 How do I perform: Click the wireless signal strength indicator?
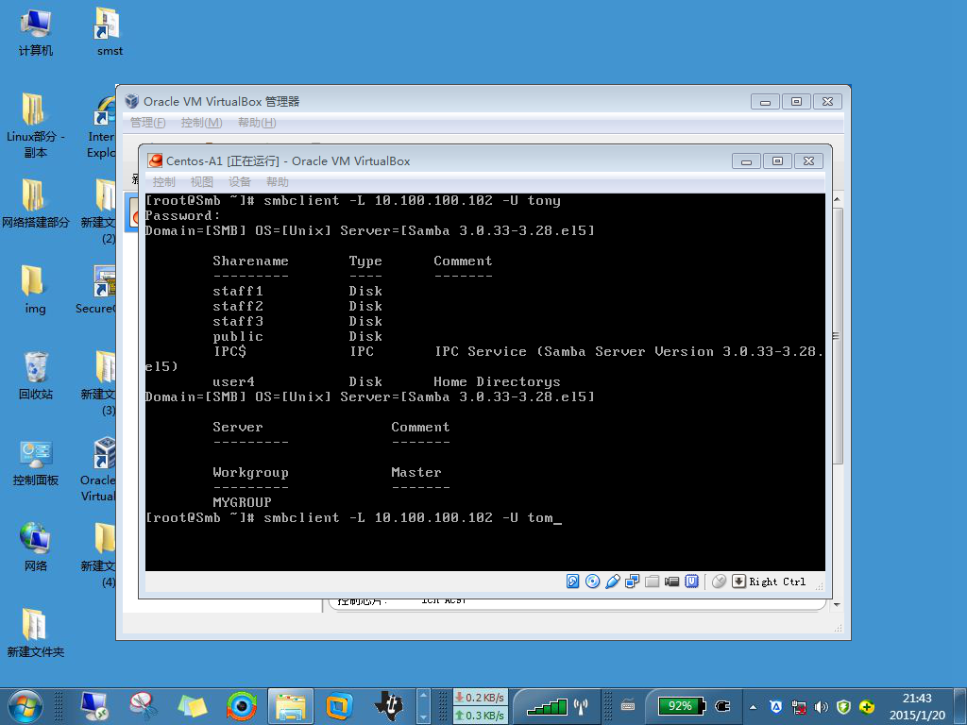557,706
